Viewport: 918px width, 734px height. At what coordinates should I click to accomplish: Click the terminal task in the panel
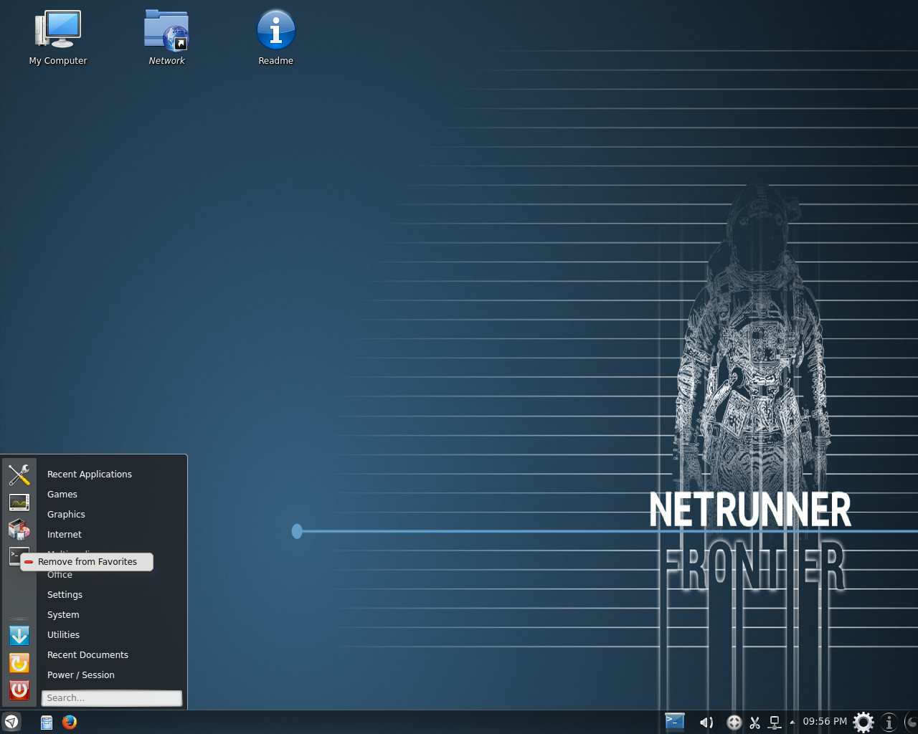(x=675, y=722)
